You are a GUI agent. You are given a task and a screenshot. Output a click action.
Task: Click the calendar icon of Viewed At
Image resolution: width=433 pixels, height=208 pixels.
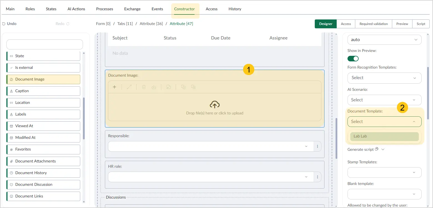[x=11, y=126]
